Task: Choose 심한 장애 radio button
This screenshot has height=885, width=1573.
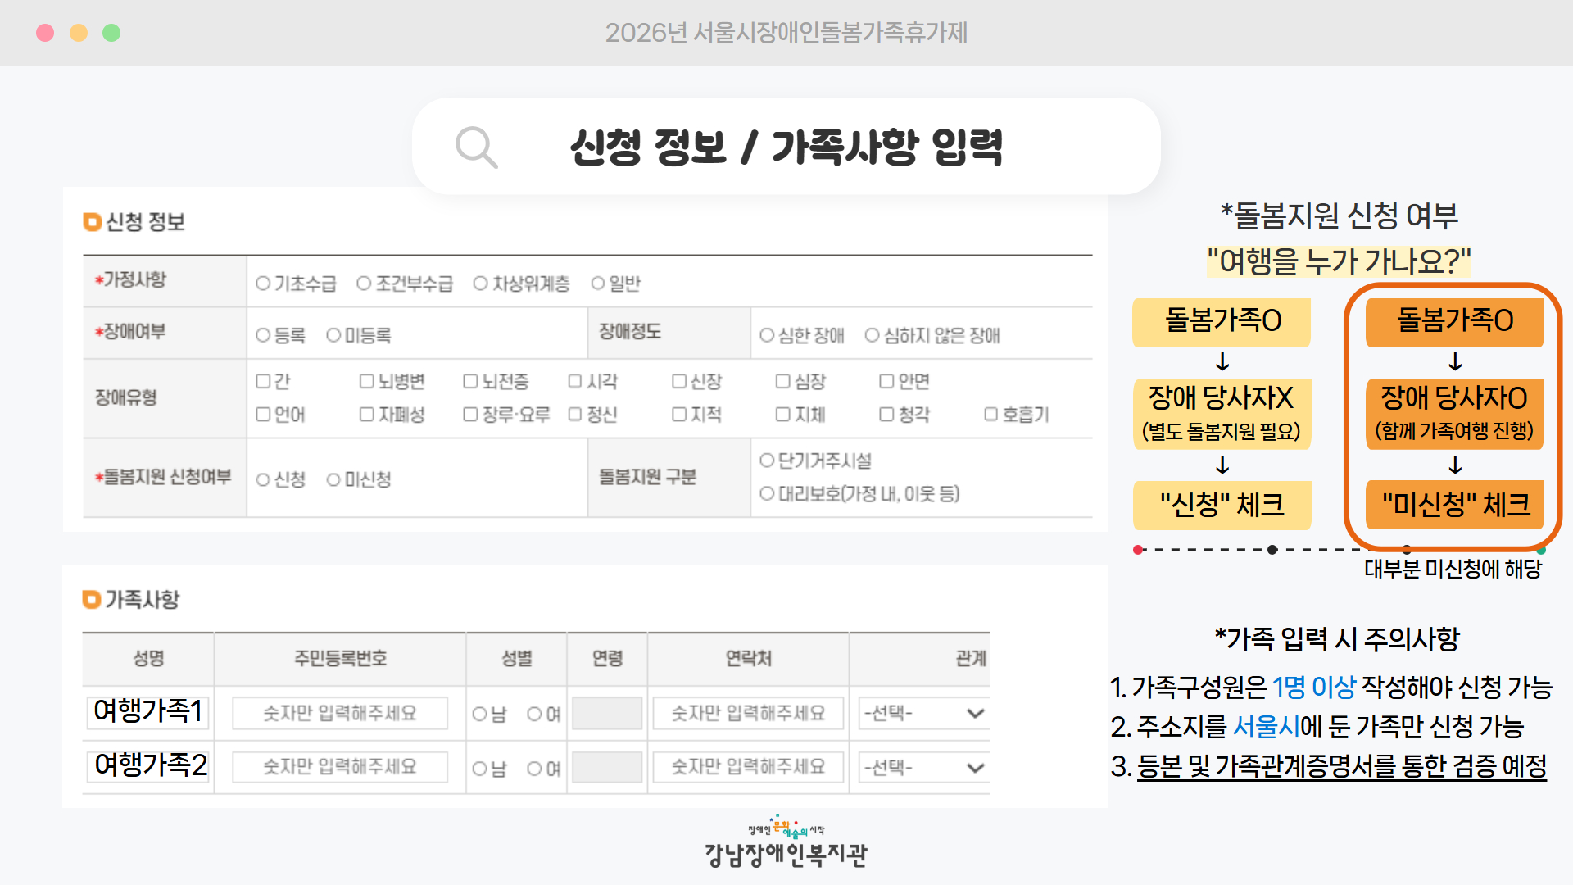Action: pos(767,335)
